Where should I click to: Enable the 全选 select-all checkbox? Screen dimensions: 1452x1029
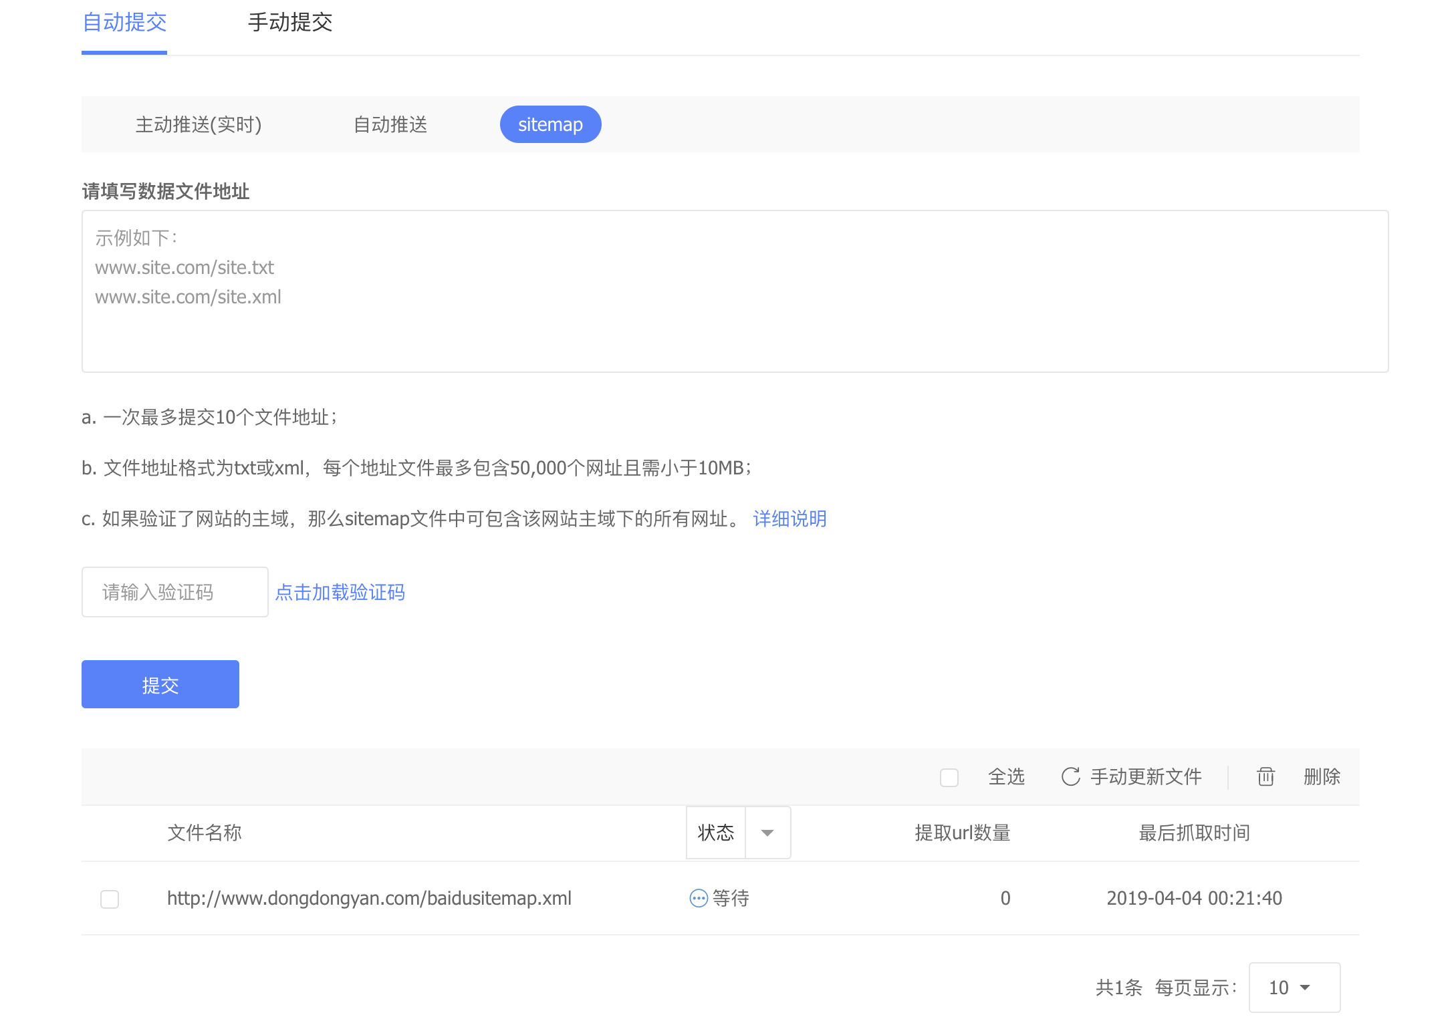coord(949,776)
